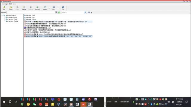Click the search options icon

click(89, 12)
